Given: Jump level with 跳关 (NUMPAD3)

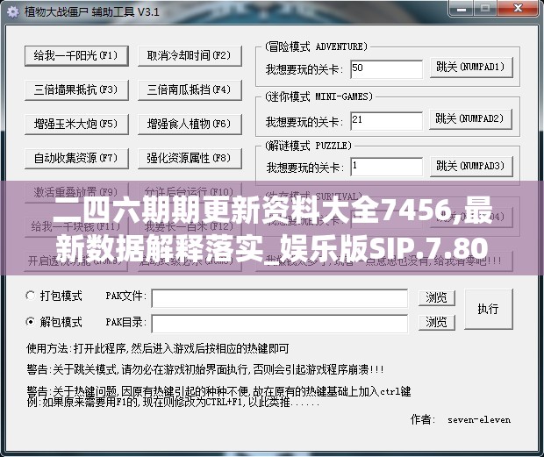Looking at the screenshot, I should point(471,167).
